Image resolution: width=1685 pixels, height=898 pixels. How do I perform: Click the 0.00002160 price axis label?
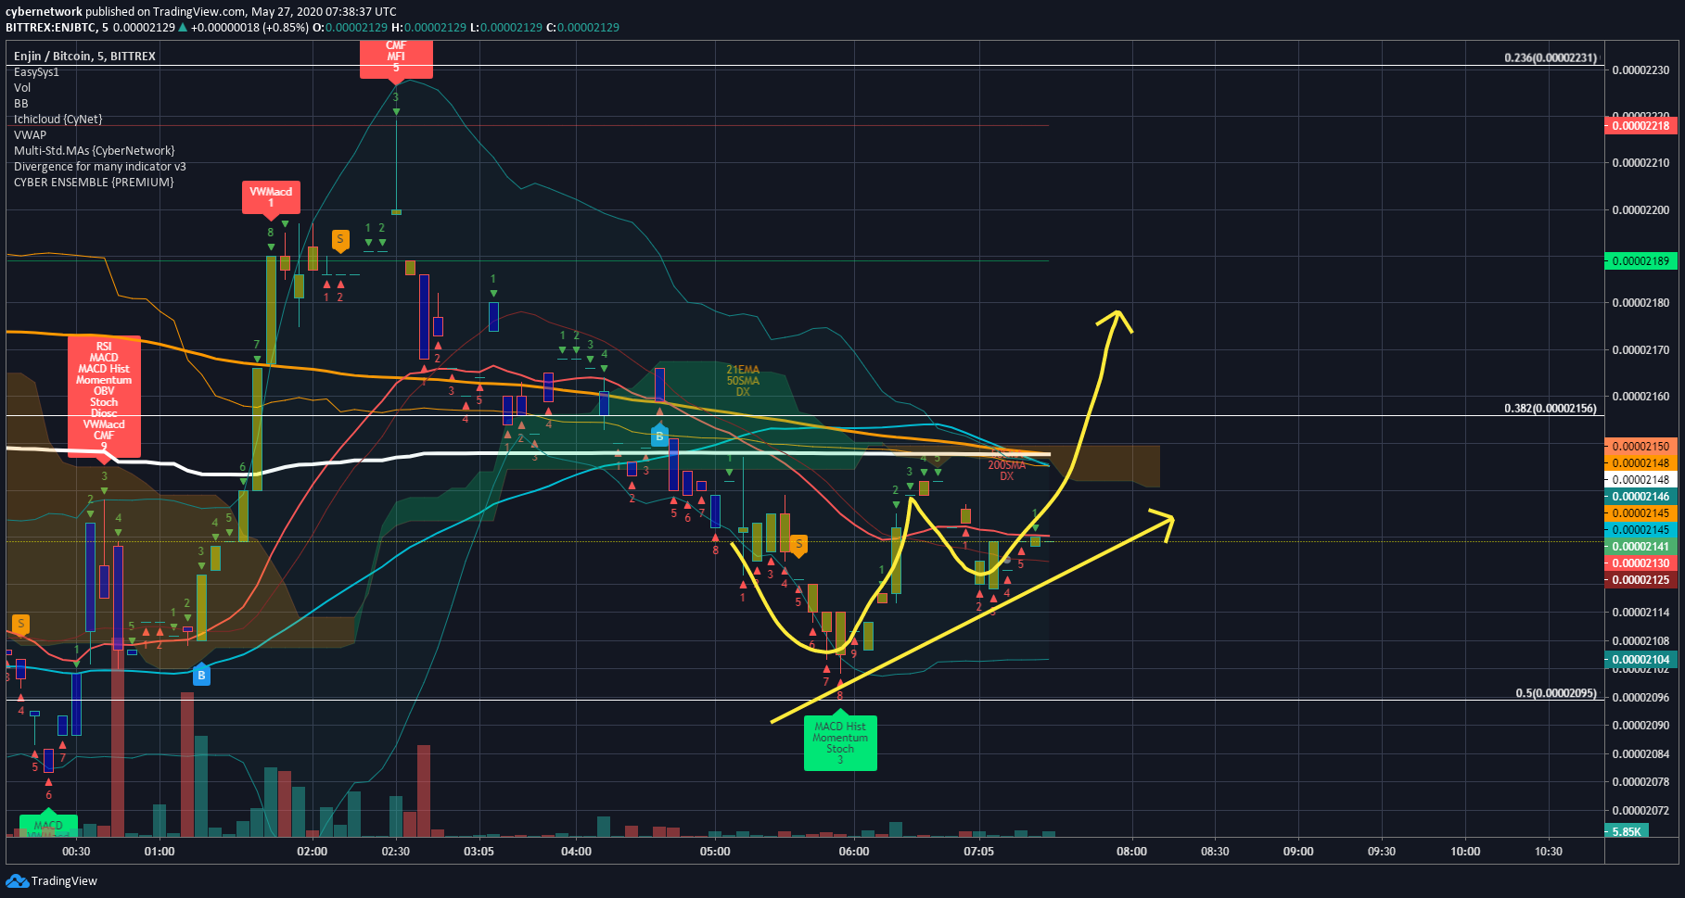pos(1640,397)
